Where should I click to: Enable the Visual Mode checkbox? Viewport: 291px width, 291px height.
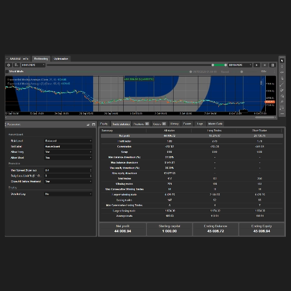[7, 71]
